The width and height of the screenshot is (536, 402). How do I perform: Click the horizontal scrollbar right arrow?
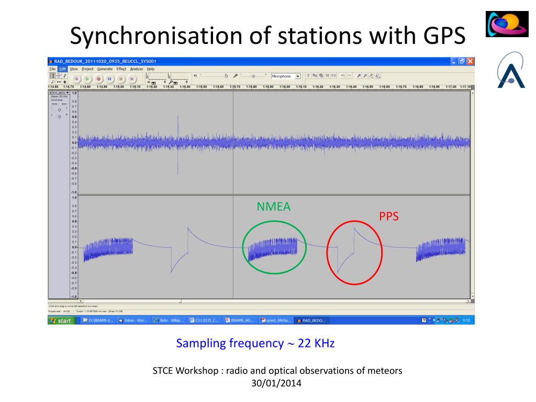point(468,301)
